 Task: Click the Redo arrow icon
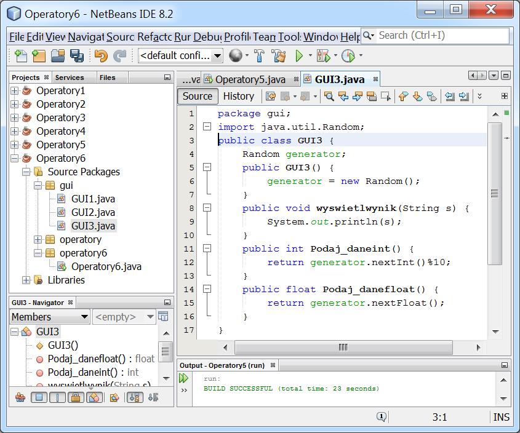120,56
